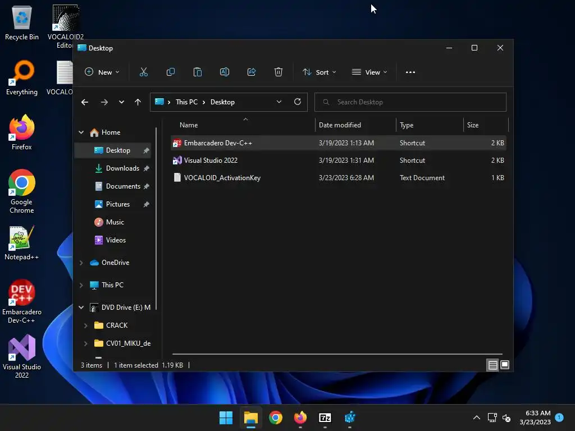Click Desktop breadcrumb in address bar
Image resolution: width=575 pixels, height=431 pixels.
222,102
